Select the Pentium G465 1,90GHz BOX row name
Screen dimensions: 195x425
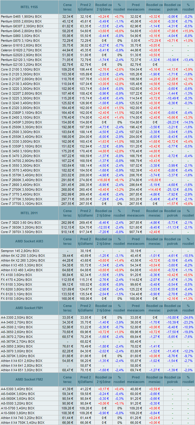(22, 16)
